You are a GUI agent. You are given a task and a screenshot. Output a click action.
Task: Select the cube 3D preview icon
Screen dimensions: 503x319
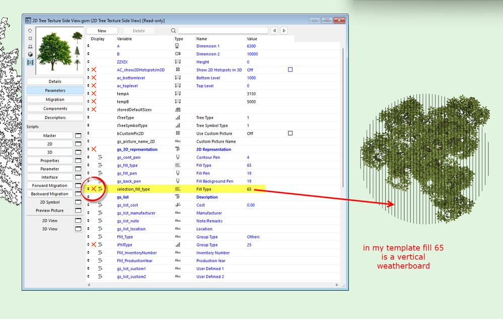[x=30, y=54]
